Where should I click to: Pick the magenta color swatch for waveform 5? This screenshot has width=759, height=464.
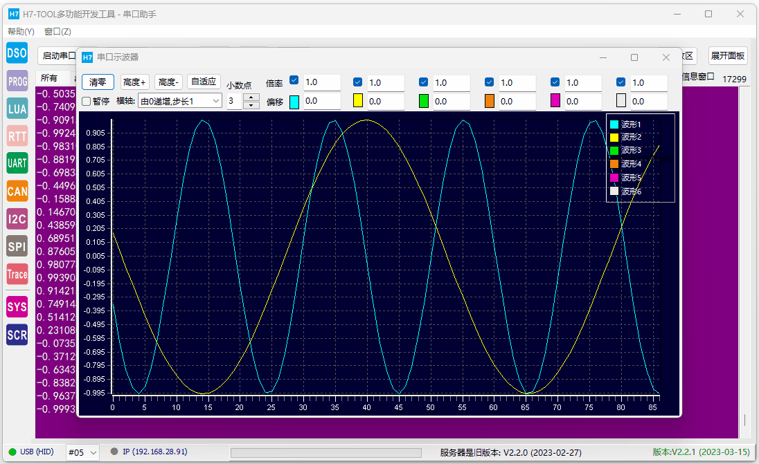click(555, 100)
